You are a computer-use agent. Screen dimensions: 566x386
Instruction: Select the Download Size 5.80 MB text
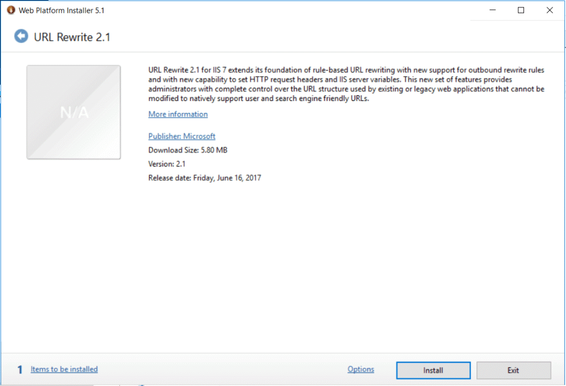point(188,150)
